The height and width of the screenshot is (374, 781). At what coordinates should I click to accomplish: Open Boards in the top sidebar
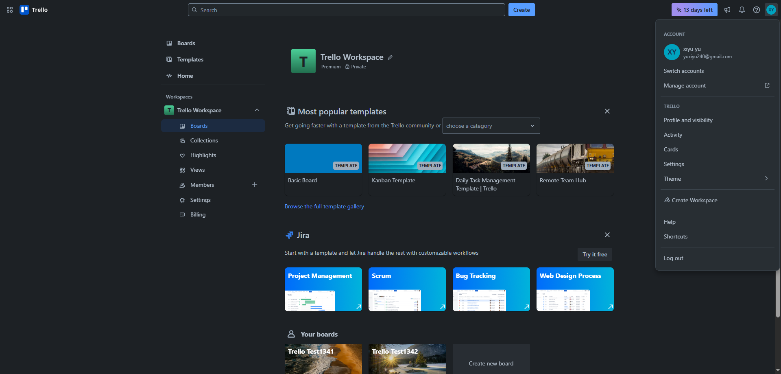click(213, 43)
